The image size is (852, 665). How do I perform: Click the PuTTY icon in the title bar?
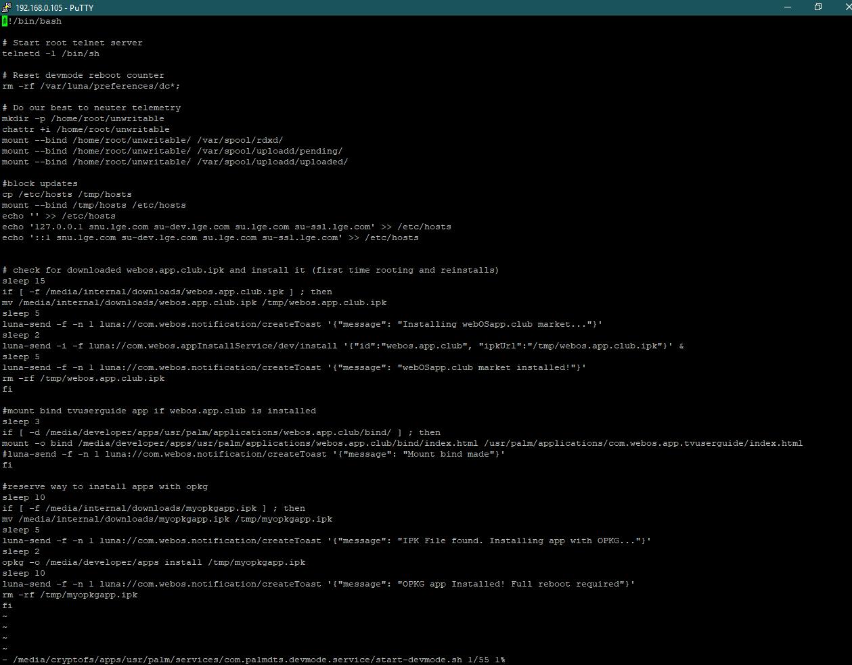click(7, 7)
